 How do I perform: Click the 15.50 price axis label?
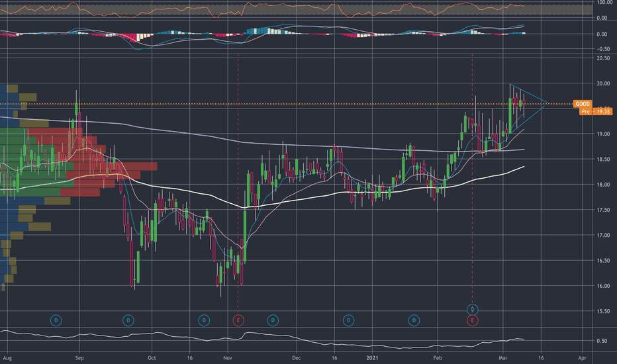point(603,311)
